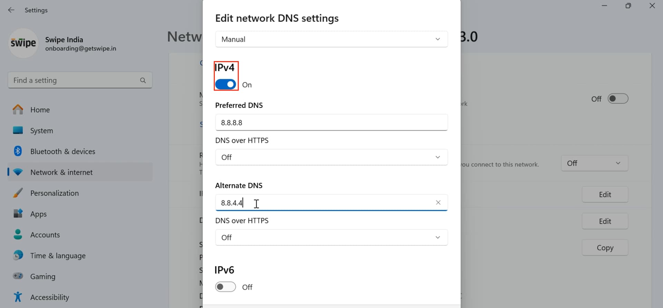Click the Copy button
This screenshot has width=663, height=308.
point(605,248)
